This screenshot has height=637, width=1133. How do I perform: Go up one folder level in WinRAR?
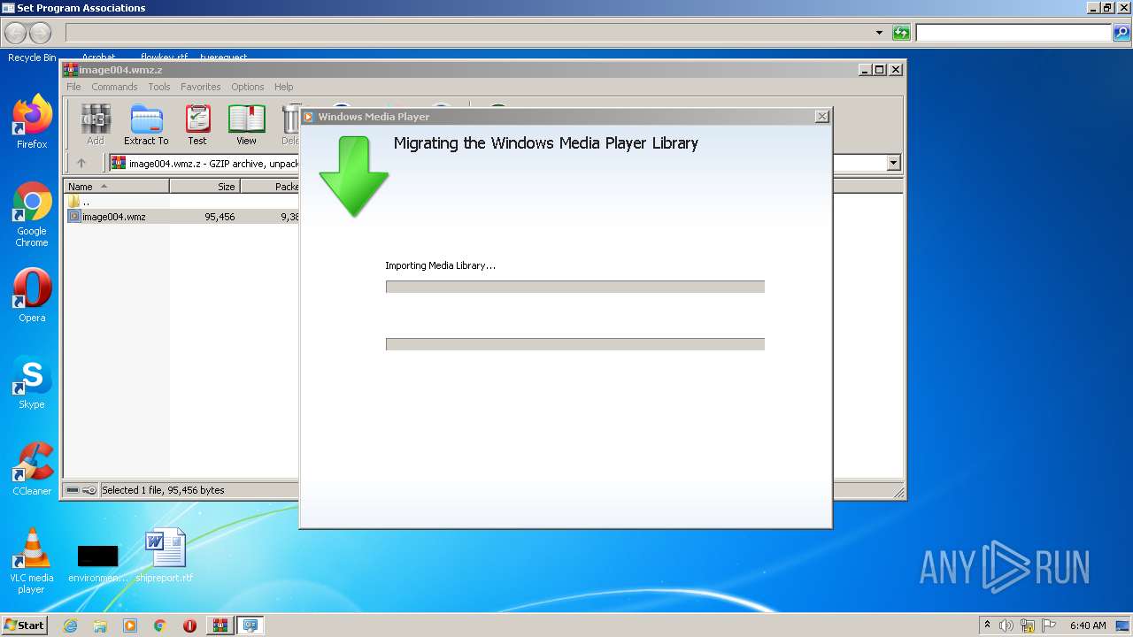tap(81, 163)
